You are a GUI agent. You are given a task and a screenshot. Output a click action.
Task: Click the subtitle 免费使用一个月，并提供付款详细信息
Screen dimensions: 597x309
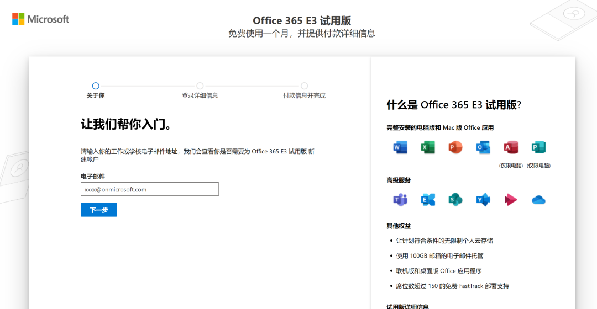coord(302,34)
